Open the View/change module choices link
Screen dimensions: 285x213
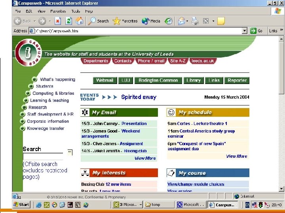(x=196, y=184)
